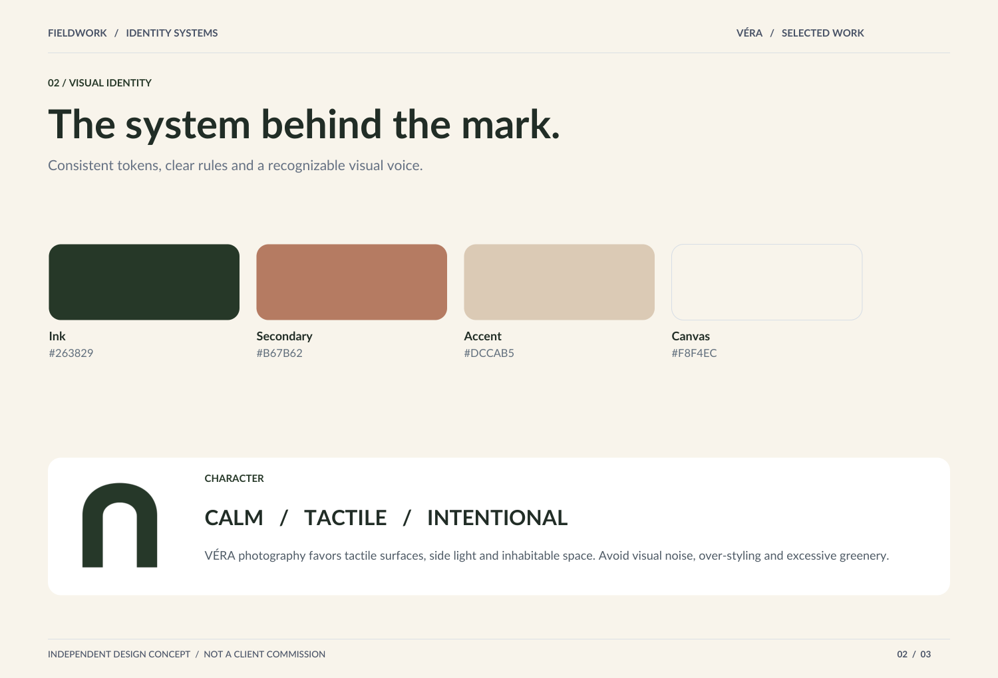
Task: Select the dark green Ink swatch
Action: 144,282
